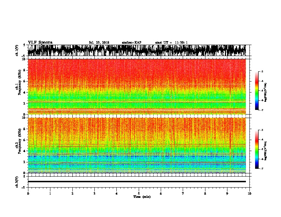Viewport: 281px width, 217px height.
Task: Click the "-3" label on ch.1 color bar
Action: (x=262, y=72)
